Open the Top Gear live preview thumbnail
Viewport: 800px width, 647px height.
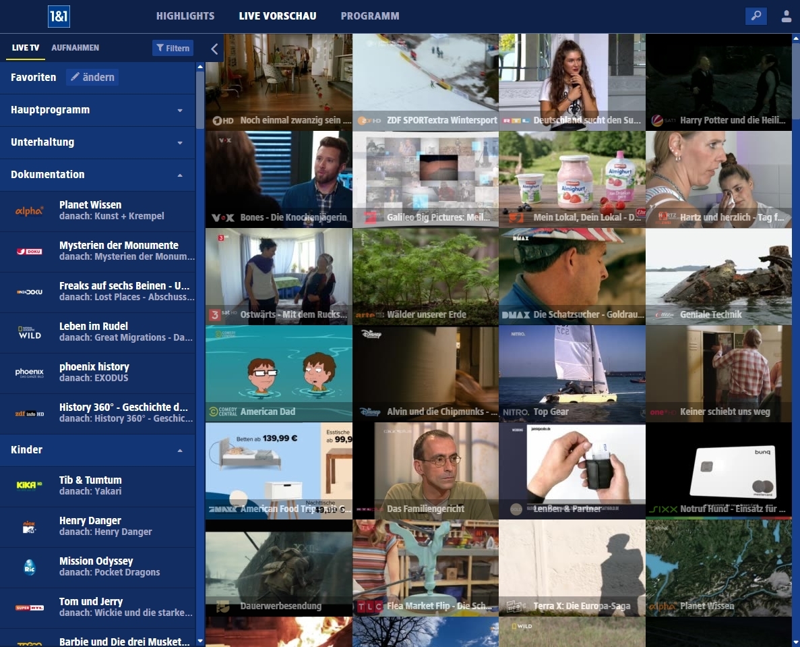[x=572, y=374]
